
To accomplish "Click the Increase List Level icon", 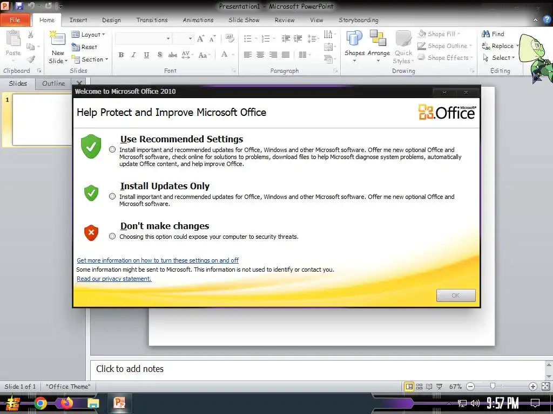I will pyautogui.click(x=298, y=38).
